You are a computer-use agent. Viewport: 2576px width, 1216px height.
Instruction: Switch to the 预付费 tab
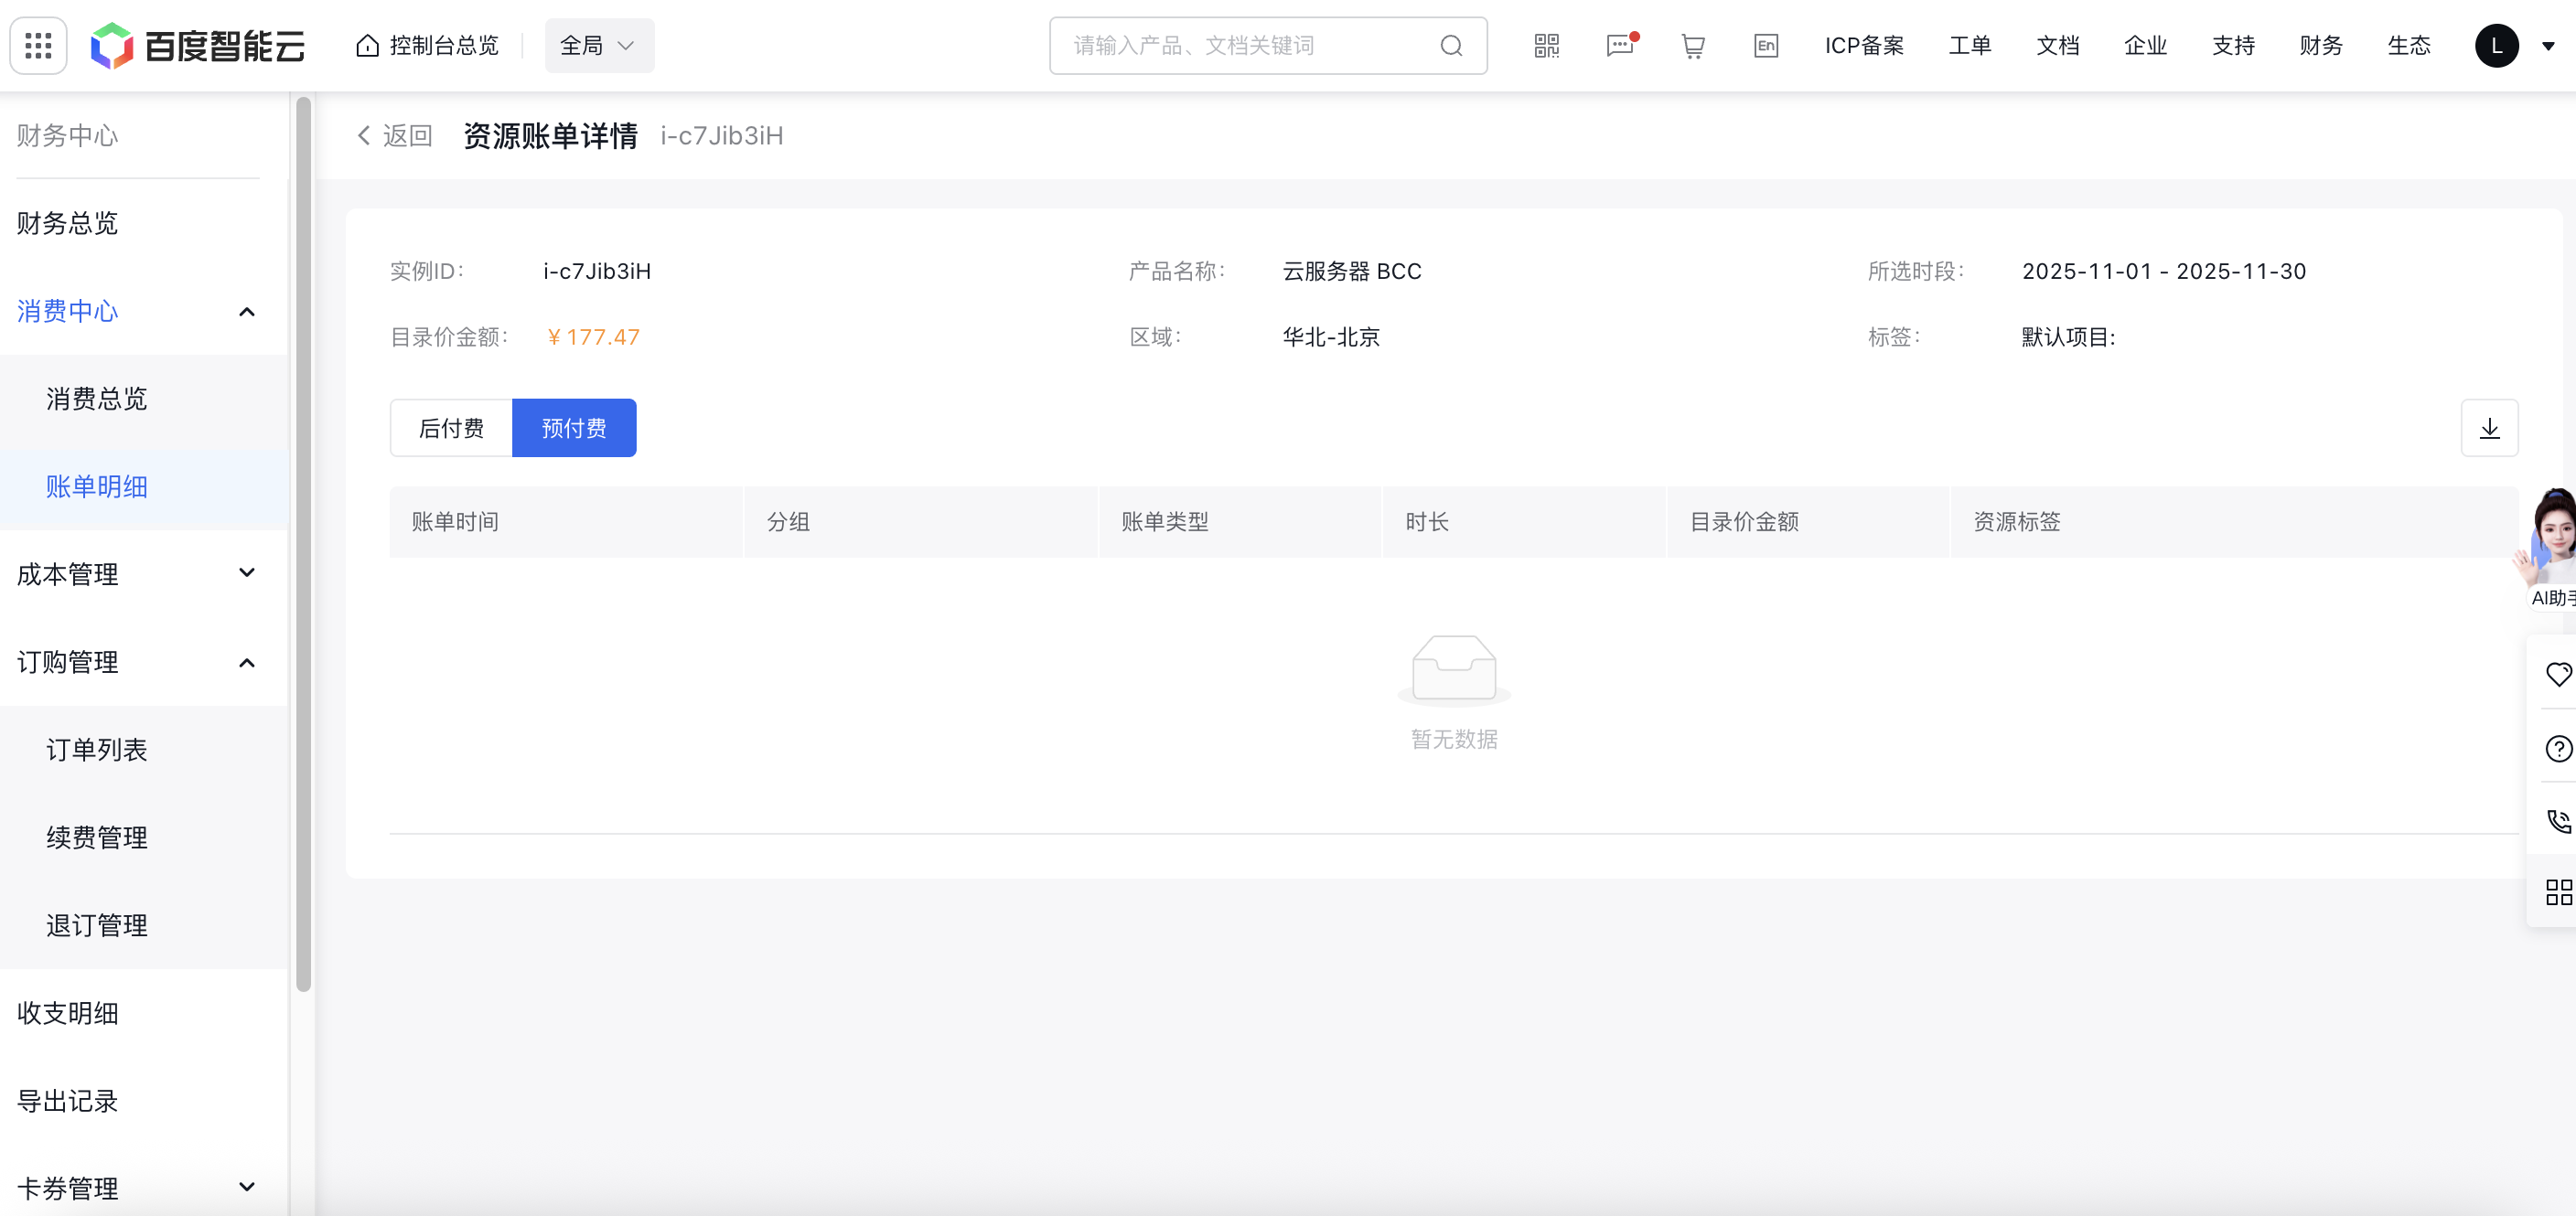(x=573, y=428)
